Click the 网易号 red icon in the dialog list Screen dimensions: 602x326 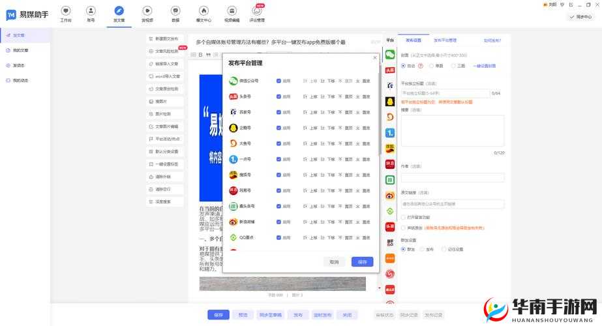[x=233, y=190]
